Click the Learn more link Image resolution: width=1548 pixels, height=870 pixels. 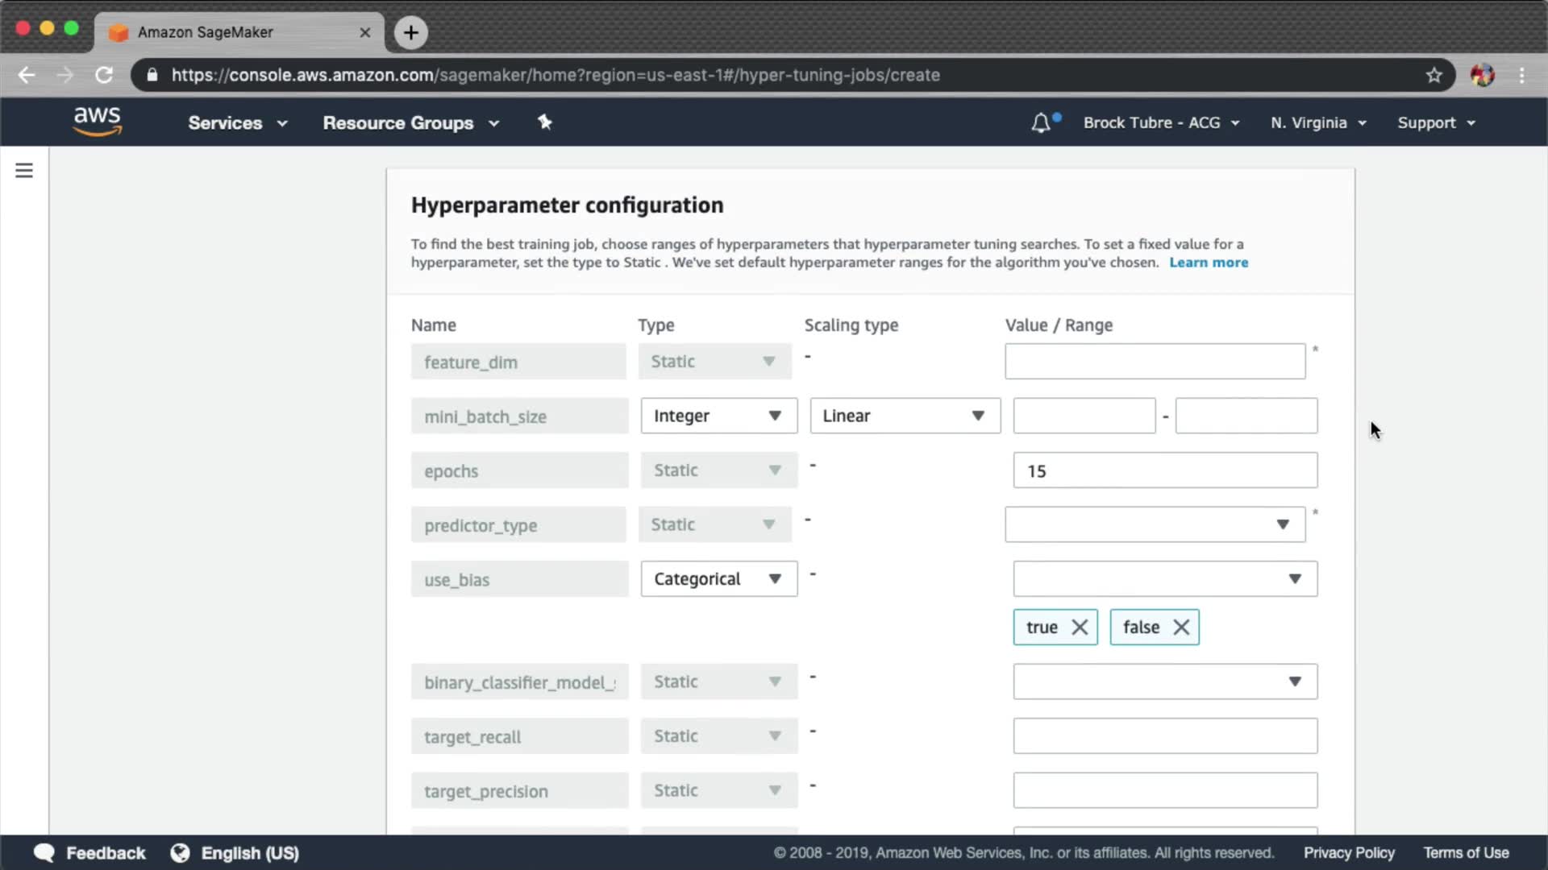(x=1208, y=263)
